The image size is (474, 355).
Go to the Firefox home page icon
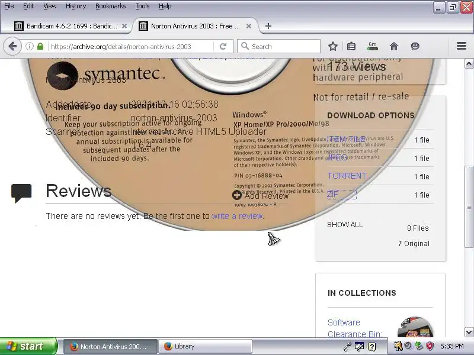point(393,47)
